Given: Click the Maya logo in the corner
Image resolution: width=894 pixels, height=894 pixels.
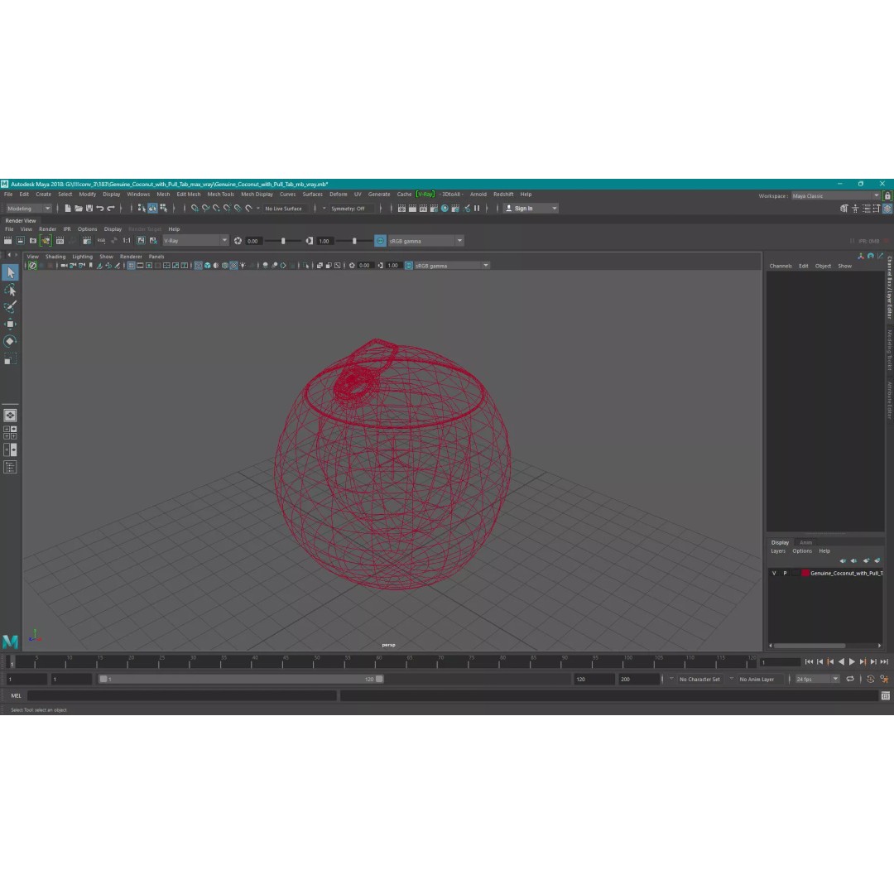Looking at the screenshot, I should coord(10,642).
